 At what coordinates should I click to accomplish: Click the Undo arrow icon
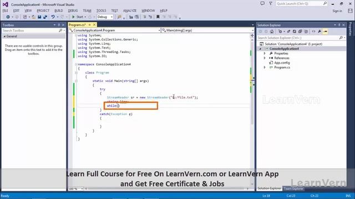click(x=53, y=17)
